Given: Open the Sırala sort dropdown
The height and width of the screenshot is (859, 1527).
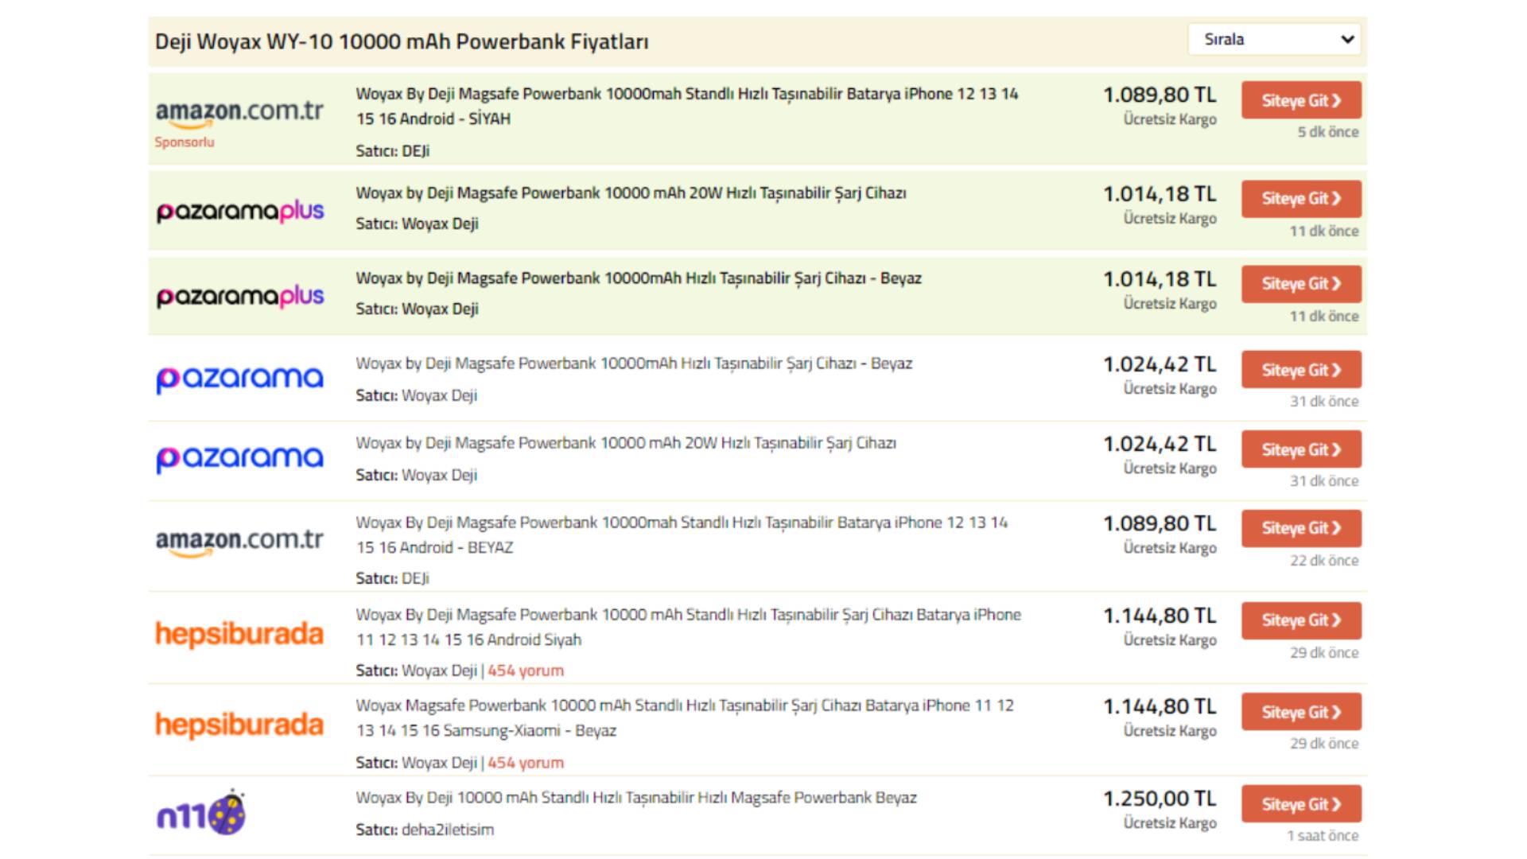Looking at the screenshot, I should 1274,39.
